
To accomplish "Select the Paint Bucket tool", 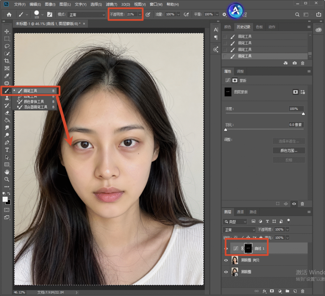I will pos(7,120).
